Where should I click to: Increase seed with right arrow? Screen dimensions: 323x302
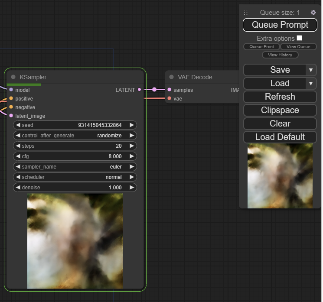tap(132, 125)
